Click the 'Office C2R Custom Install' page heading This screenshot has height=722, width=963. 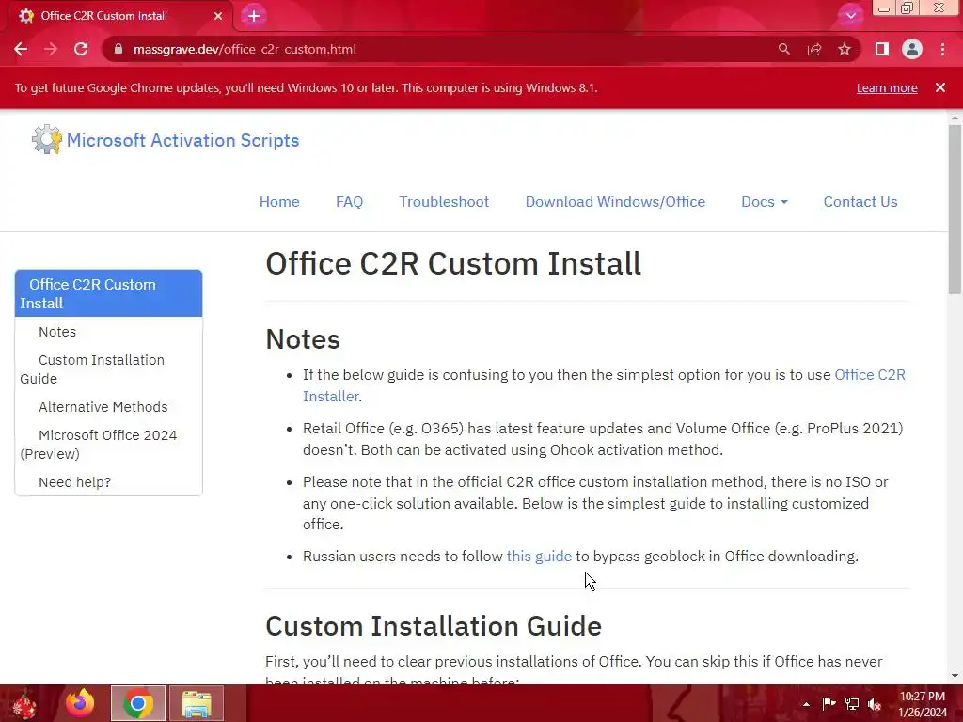pos(453,264)
